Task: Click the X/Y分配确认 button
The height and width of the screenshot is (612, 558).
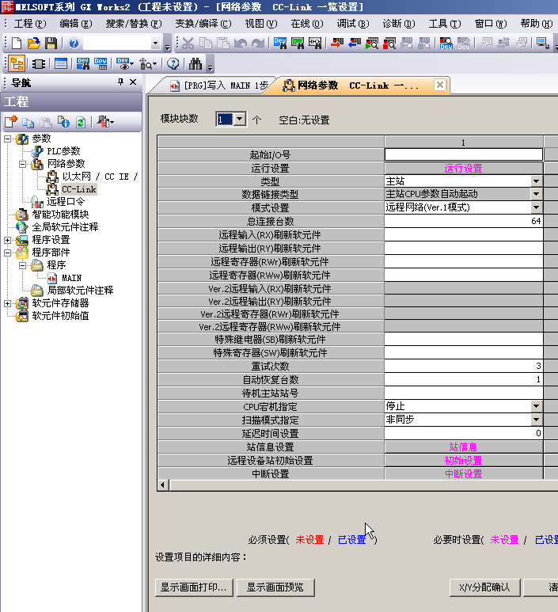Action: click(x=484, y=587)
